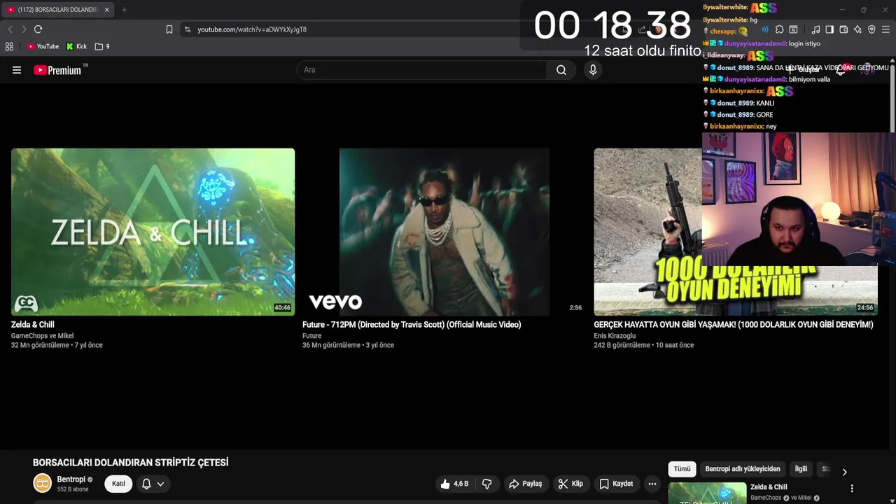This screenshot has height=504, width=896.
Task: Open a new tab with the plus button
Action: (x=124, y=10)
